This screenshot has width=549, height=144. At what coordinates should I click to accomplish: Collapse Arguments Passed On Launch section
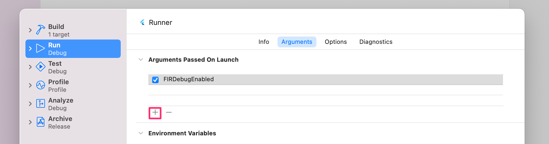point(141,60)
